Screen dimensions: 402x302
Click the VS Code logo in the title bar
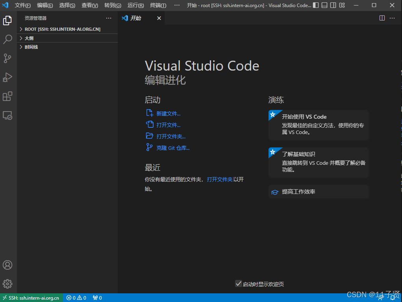point(5,5)
